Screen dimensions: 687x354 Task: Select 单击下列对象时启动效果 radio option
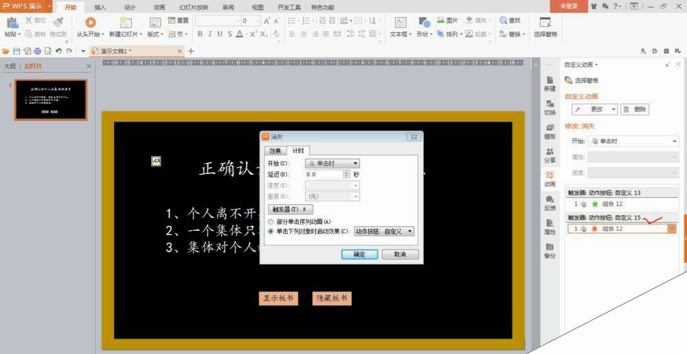click(x=271, y=232)
